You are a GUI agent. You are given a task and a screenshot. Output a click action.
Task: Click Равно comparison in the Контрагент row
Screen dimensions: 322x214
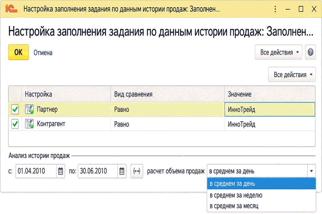pos(167,124)
